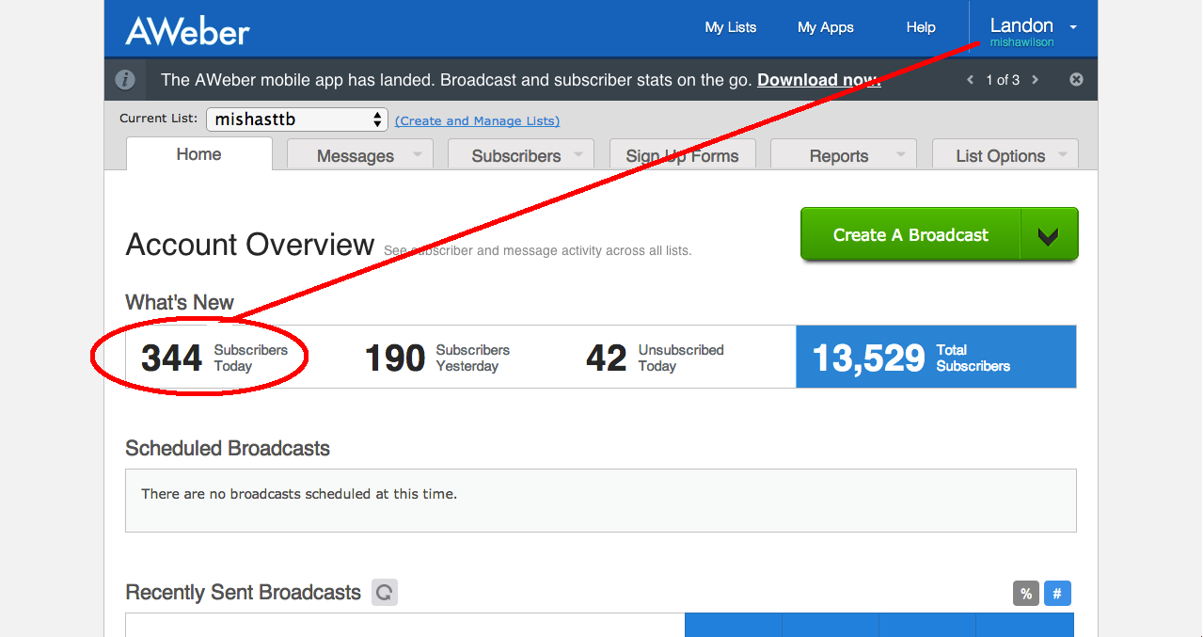The height and width of the screenshot is (637, 1203).
Task: Expand the Messages tab dropdown arrow
Action: pos(417,155)
